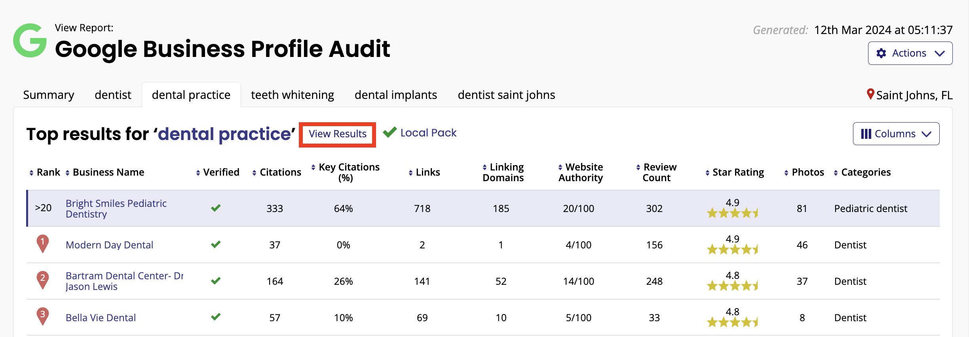Click the green Local Pack checkmark icon
Viewport: 969px width, 337px height.
pyautogui.click(x=390, y=132)
